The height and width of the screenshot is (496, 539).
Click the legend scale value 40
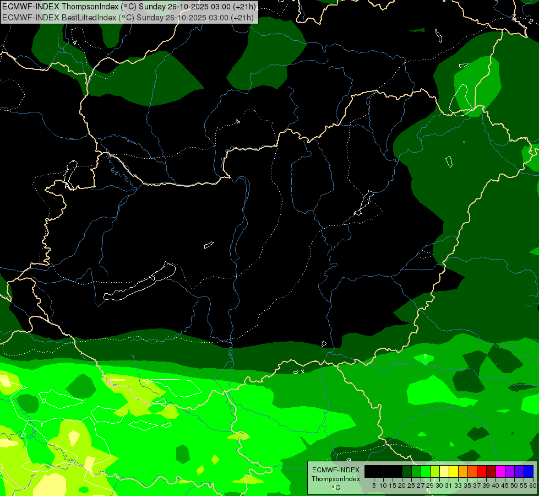coord(496,486)
